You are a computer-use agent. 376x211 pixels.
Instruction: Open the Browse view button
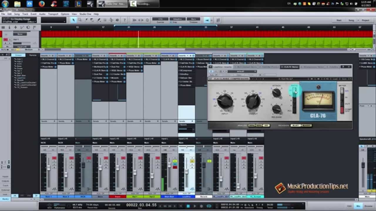(368, 206)
